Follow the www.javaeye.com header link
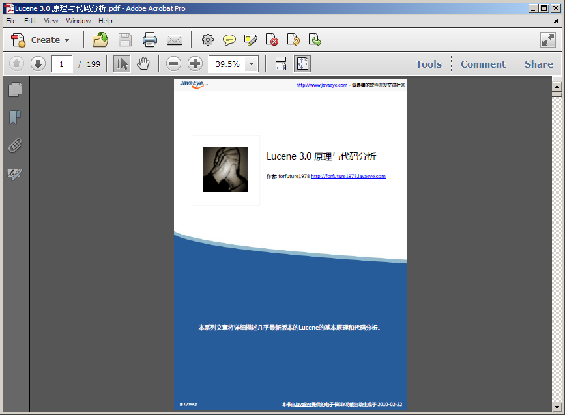The image size is (565, 415). (322, 85)
